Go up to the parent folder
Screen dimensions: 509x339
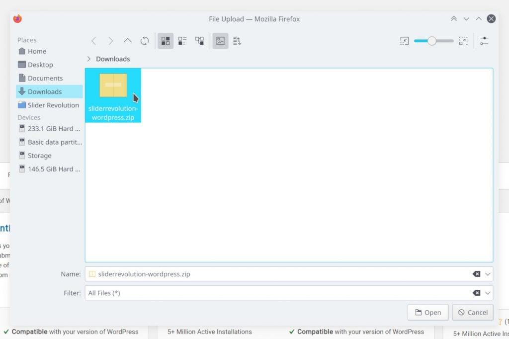[x=128, y=41]
